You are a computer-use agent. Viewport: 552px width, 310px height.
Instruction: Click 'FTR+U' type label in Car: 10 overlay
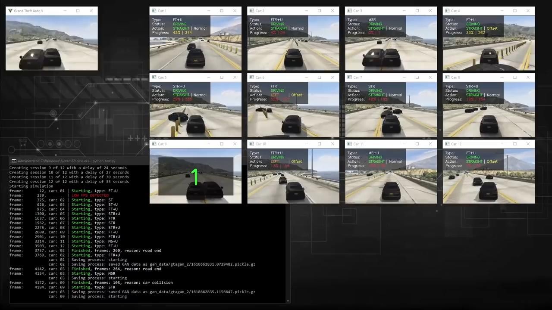pos(276,153)
